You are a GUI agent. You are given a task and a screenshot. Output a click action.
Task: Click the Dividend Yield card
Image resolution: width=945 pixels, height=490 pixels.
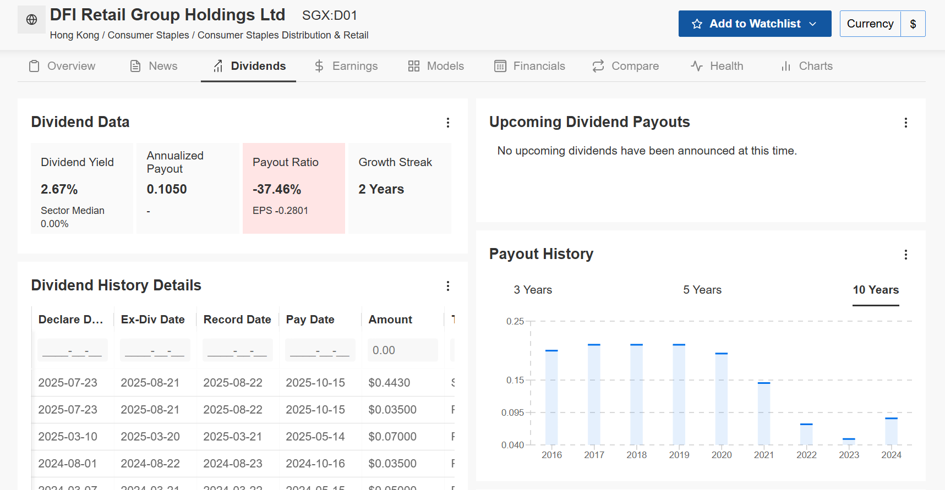coord(82,188)
